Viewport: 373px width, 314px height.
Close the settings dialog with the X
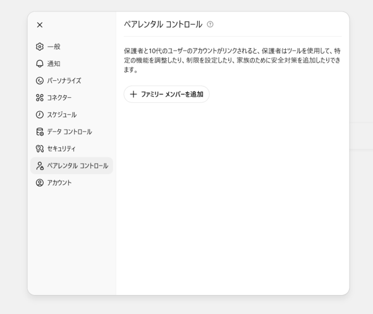tap(40, 25)
